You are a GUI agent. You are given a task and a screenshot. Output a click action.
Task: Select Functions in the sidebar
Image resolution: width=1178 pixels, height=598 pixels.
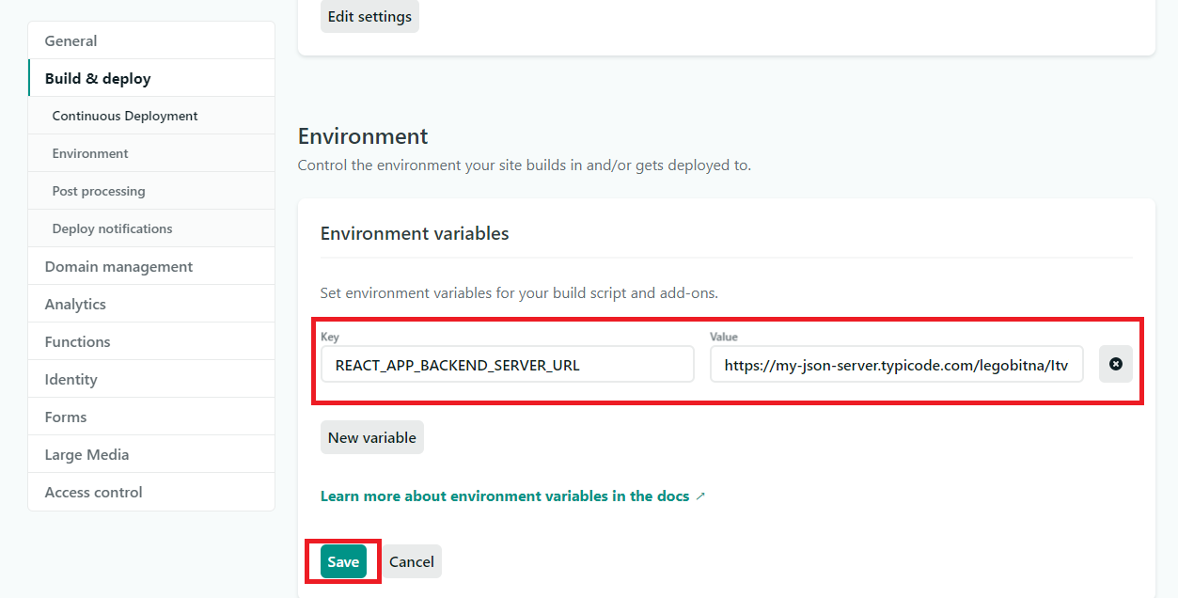pyautogui.click(x=77, y=342)
